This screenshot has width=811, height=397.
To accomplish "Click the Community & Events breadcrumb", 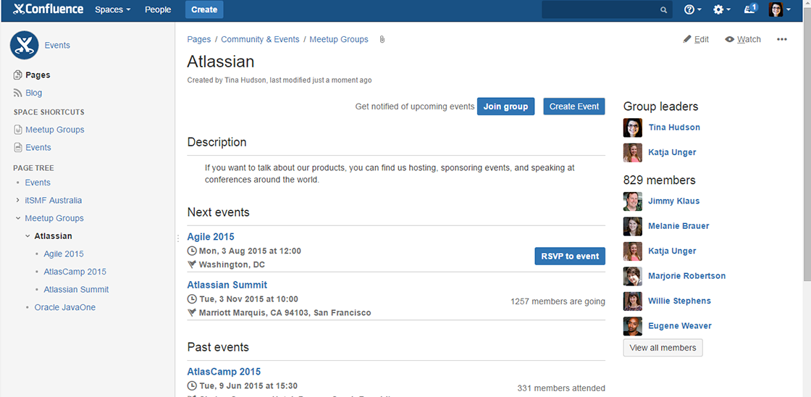I will (x=260, y=39).
